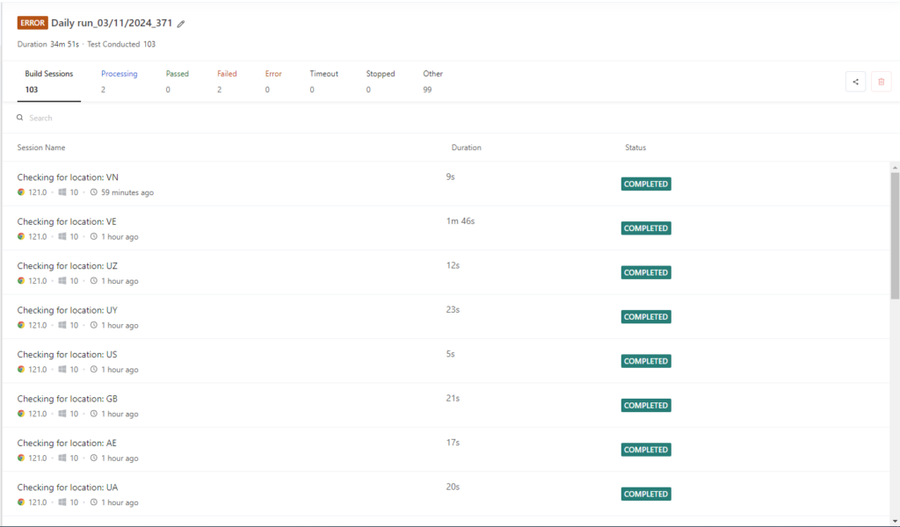Select the Build Sessions tab
The height and width of the screenshot is (527, 900).
49,81
